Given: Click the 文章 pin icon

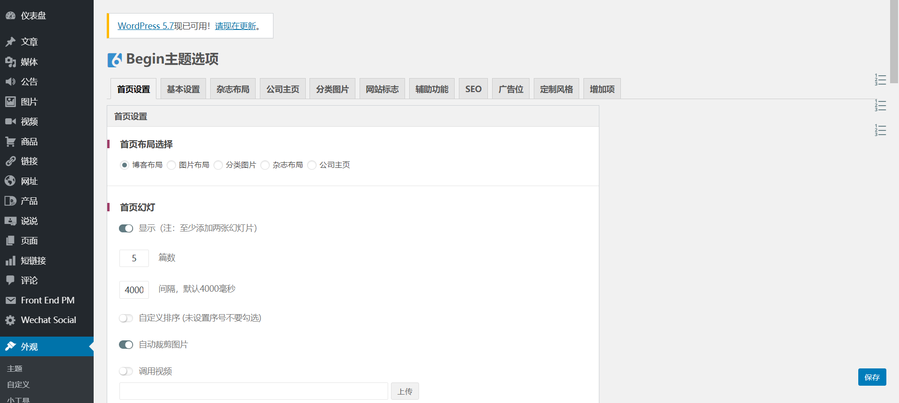Looking at the screenshot, I should 10,42.
